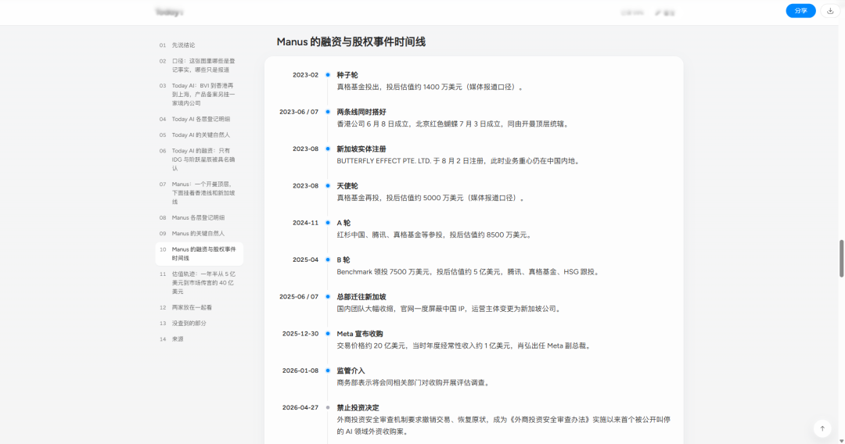Click the 新加坡实体注册 event title
The height and width of the screenshot is (444, 845).
361,149
